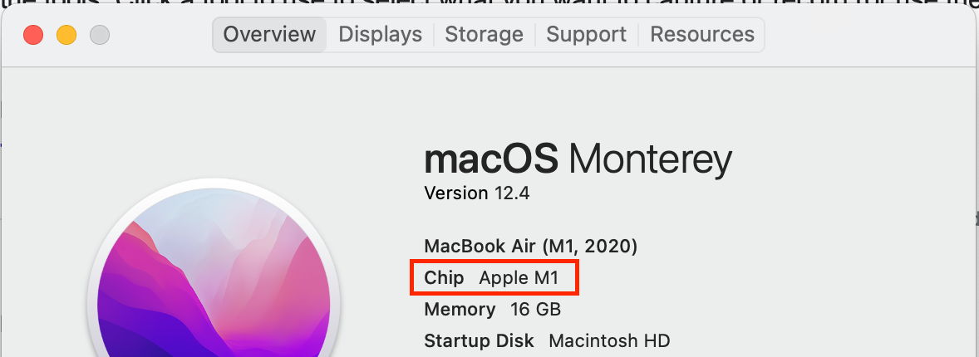The width and height of the screenshot is (979, 357).
Task: Open the Storage tab
Action: pos(484,34)
